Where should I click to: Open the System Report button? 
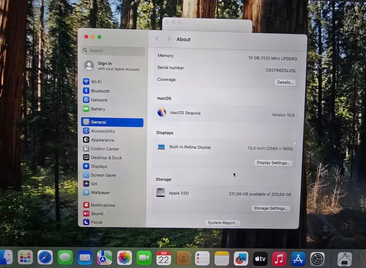(223, 223)
